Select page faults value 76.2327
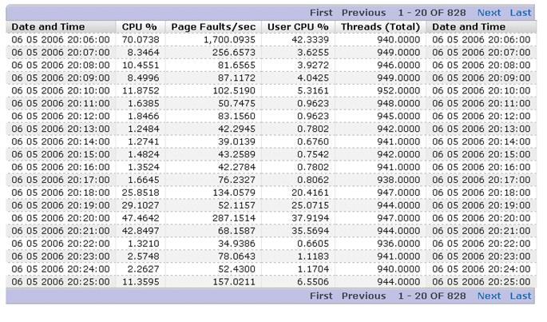 236,180
